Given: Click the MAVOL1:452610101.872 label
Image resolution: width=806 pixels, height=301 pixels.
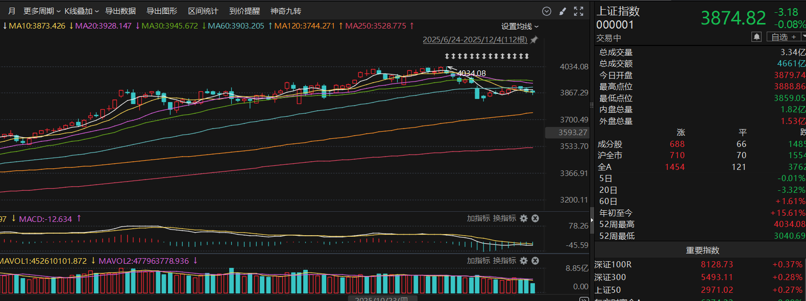Looking at the screenshot, I should click(x=43, y=261).
